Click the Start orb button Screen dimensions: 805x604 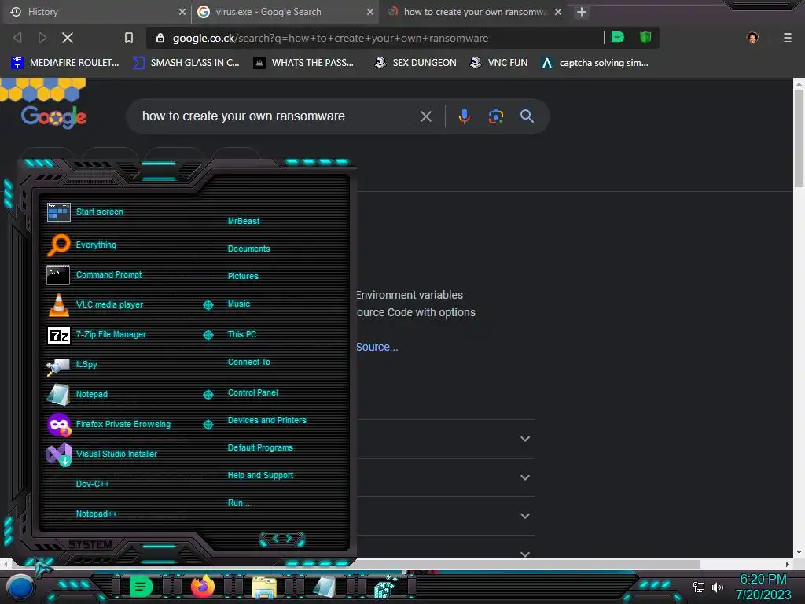point(20,587)
